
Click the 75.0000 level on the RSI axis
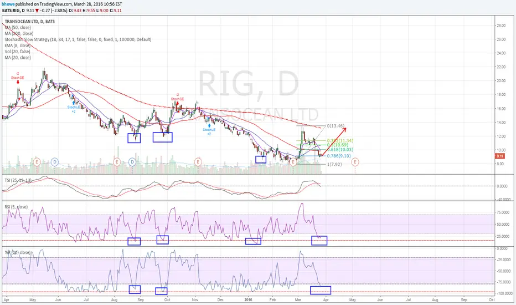click(503, 212)
